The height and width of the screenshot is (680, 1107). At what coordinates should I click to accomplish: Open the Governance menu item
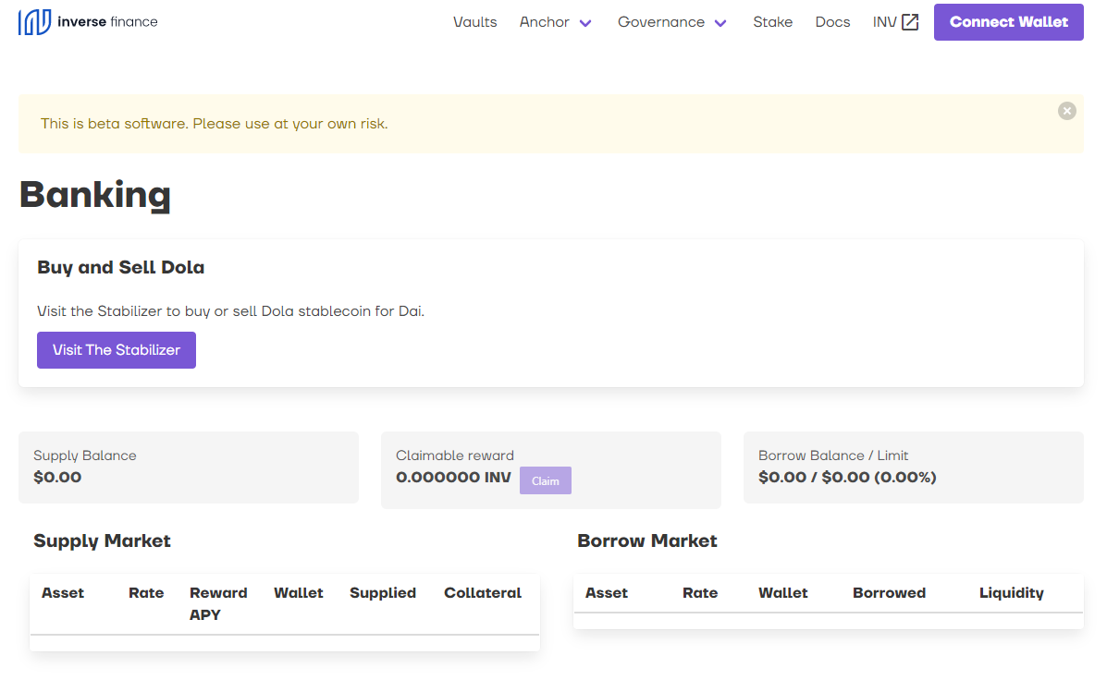click(x=661, y=22)
